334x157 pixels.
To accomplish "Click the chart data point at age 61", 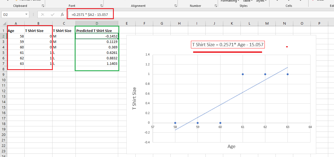I will [243, 74].
